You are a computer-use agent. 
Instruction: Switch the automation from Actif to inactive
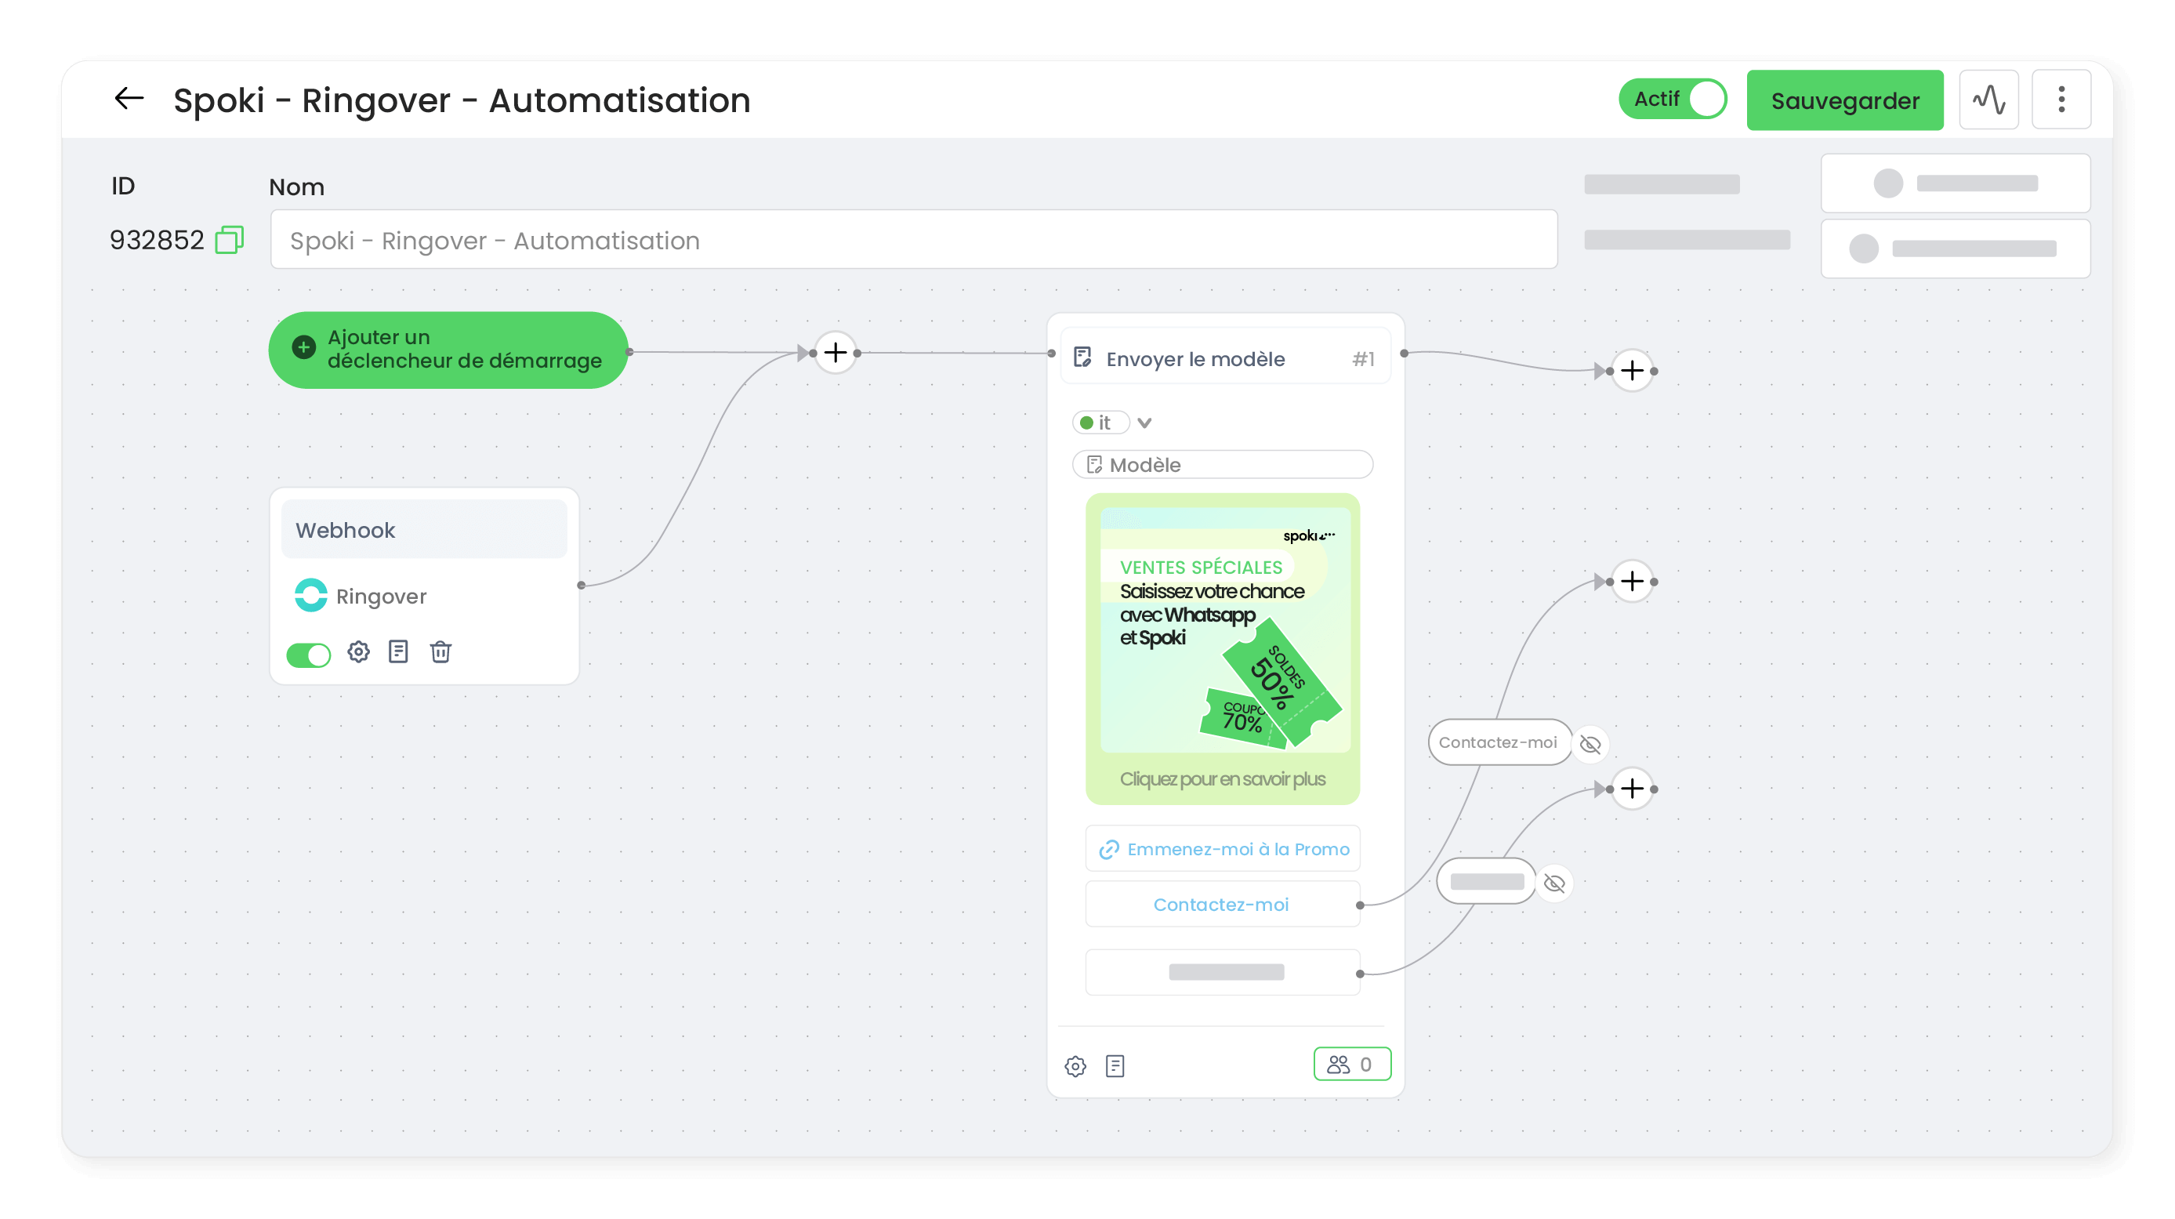click(x=1673, y=98)
